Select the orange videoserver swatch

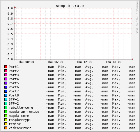point(6,128)
